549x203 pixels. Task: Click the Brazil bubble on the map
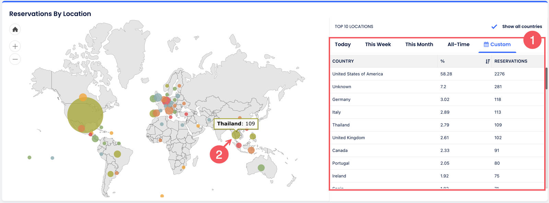(117, 154)
